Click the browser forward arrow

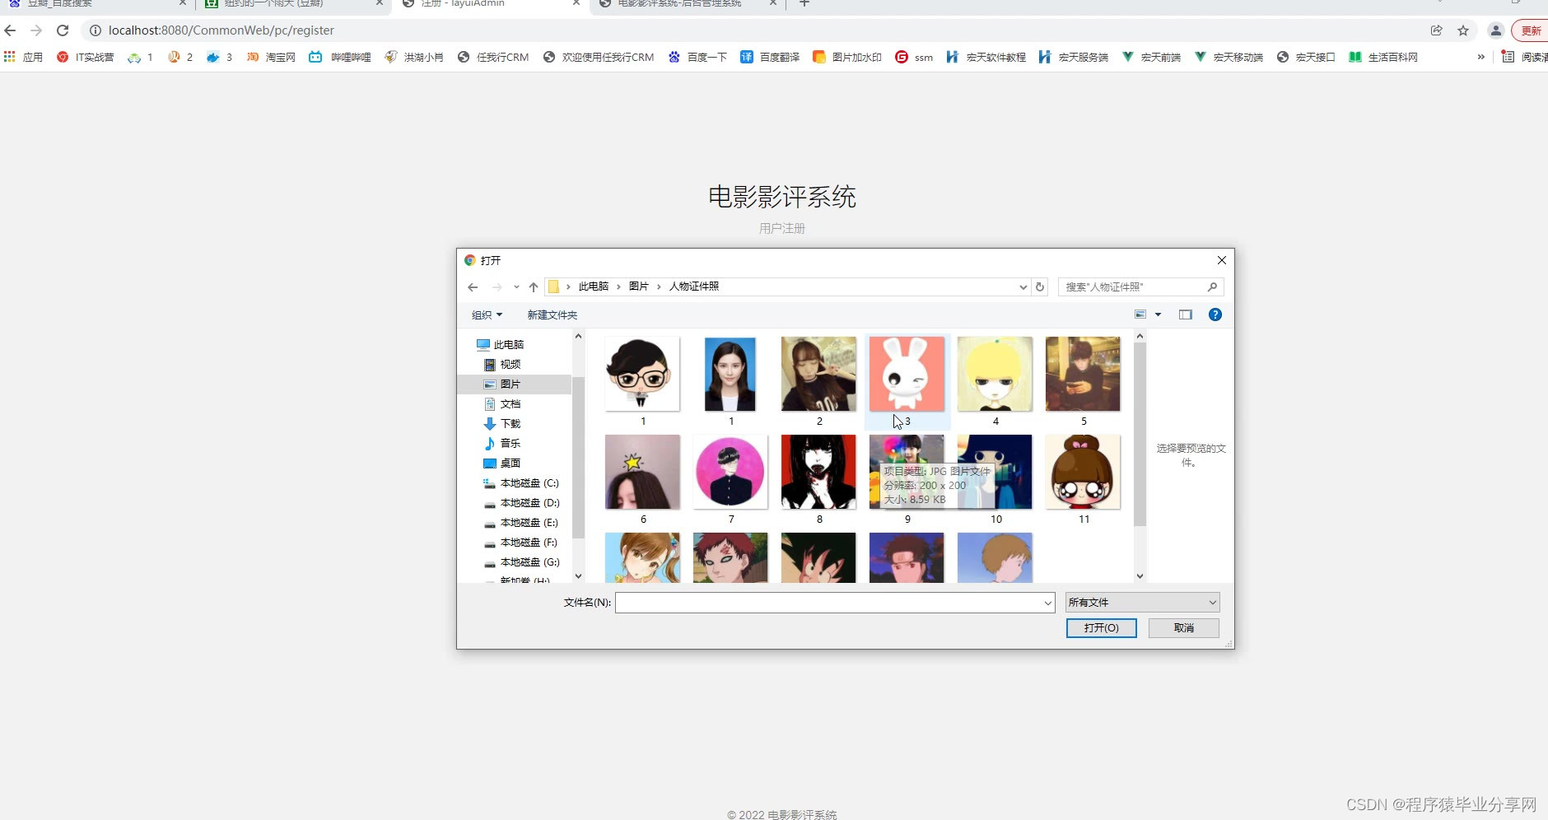[36, 30]
